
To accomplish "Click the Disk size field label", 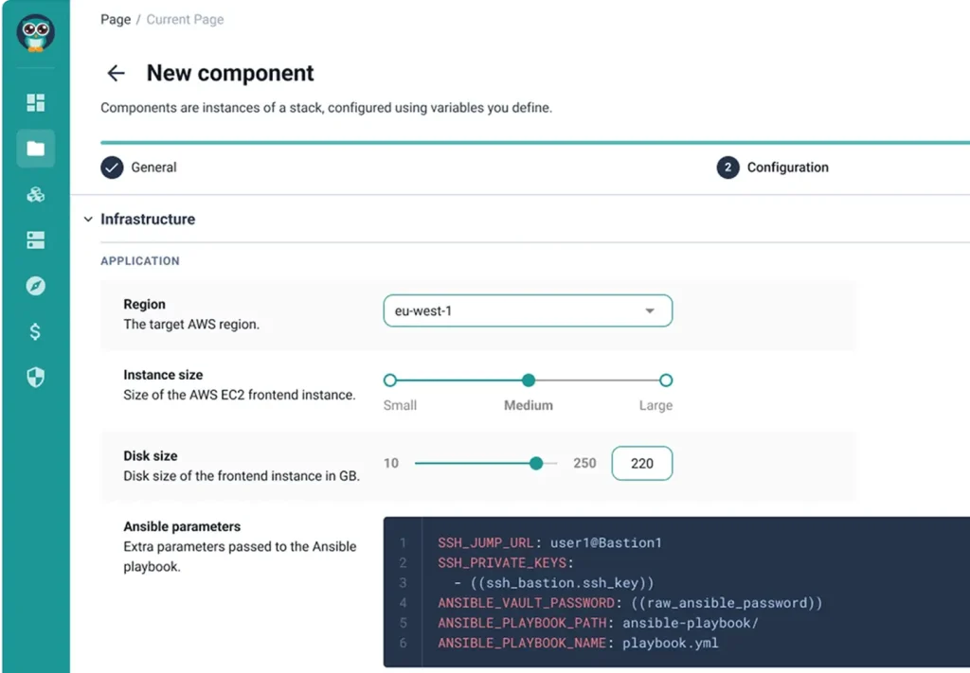I will (151, 455).
